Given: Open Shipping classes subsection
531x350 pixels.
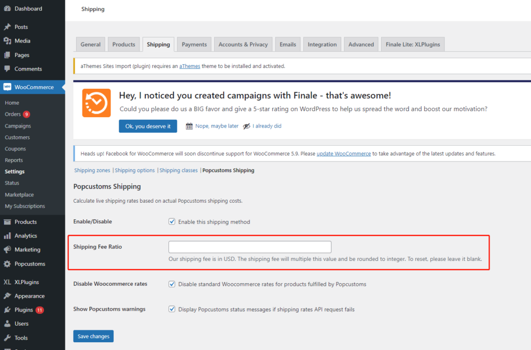Looking at the screenshot, I should click(178, 170).
